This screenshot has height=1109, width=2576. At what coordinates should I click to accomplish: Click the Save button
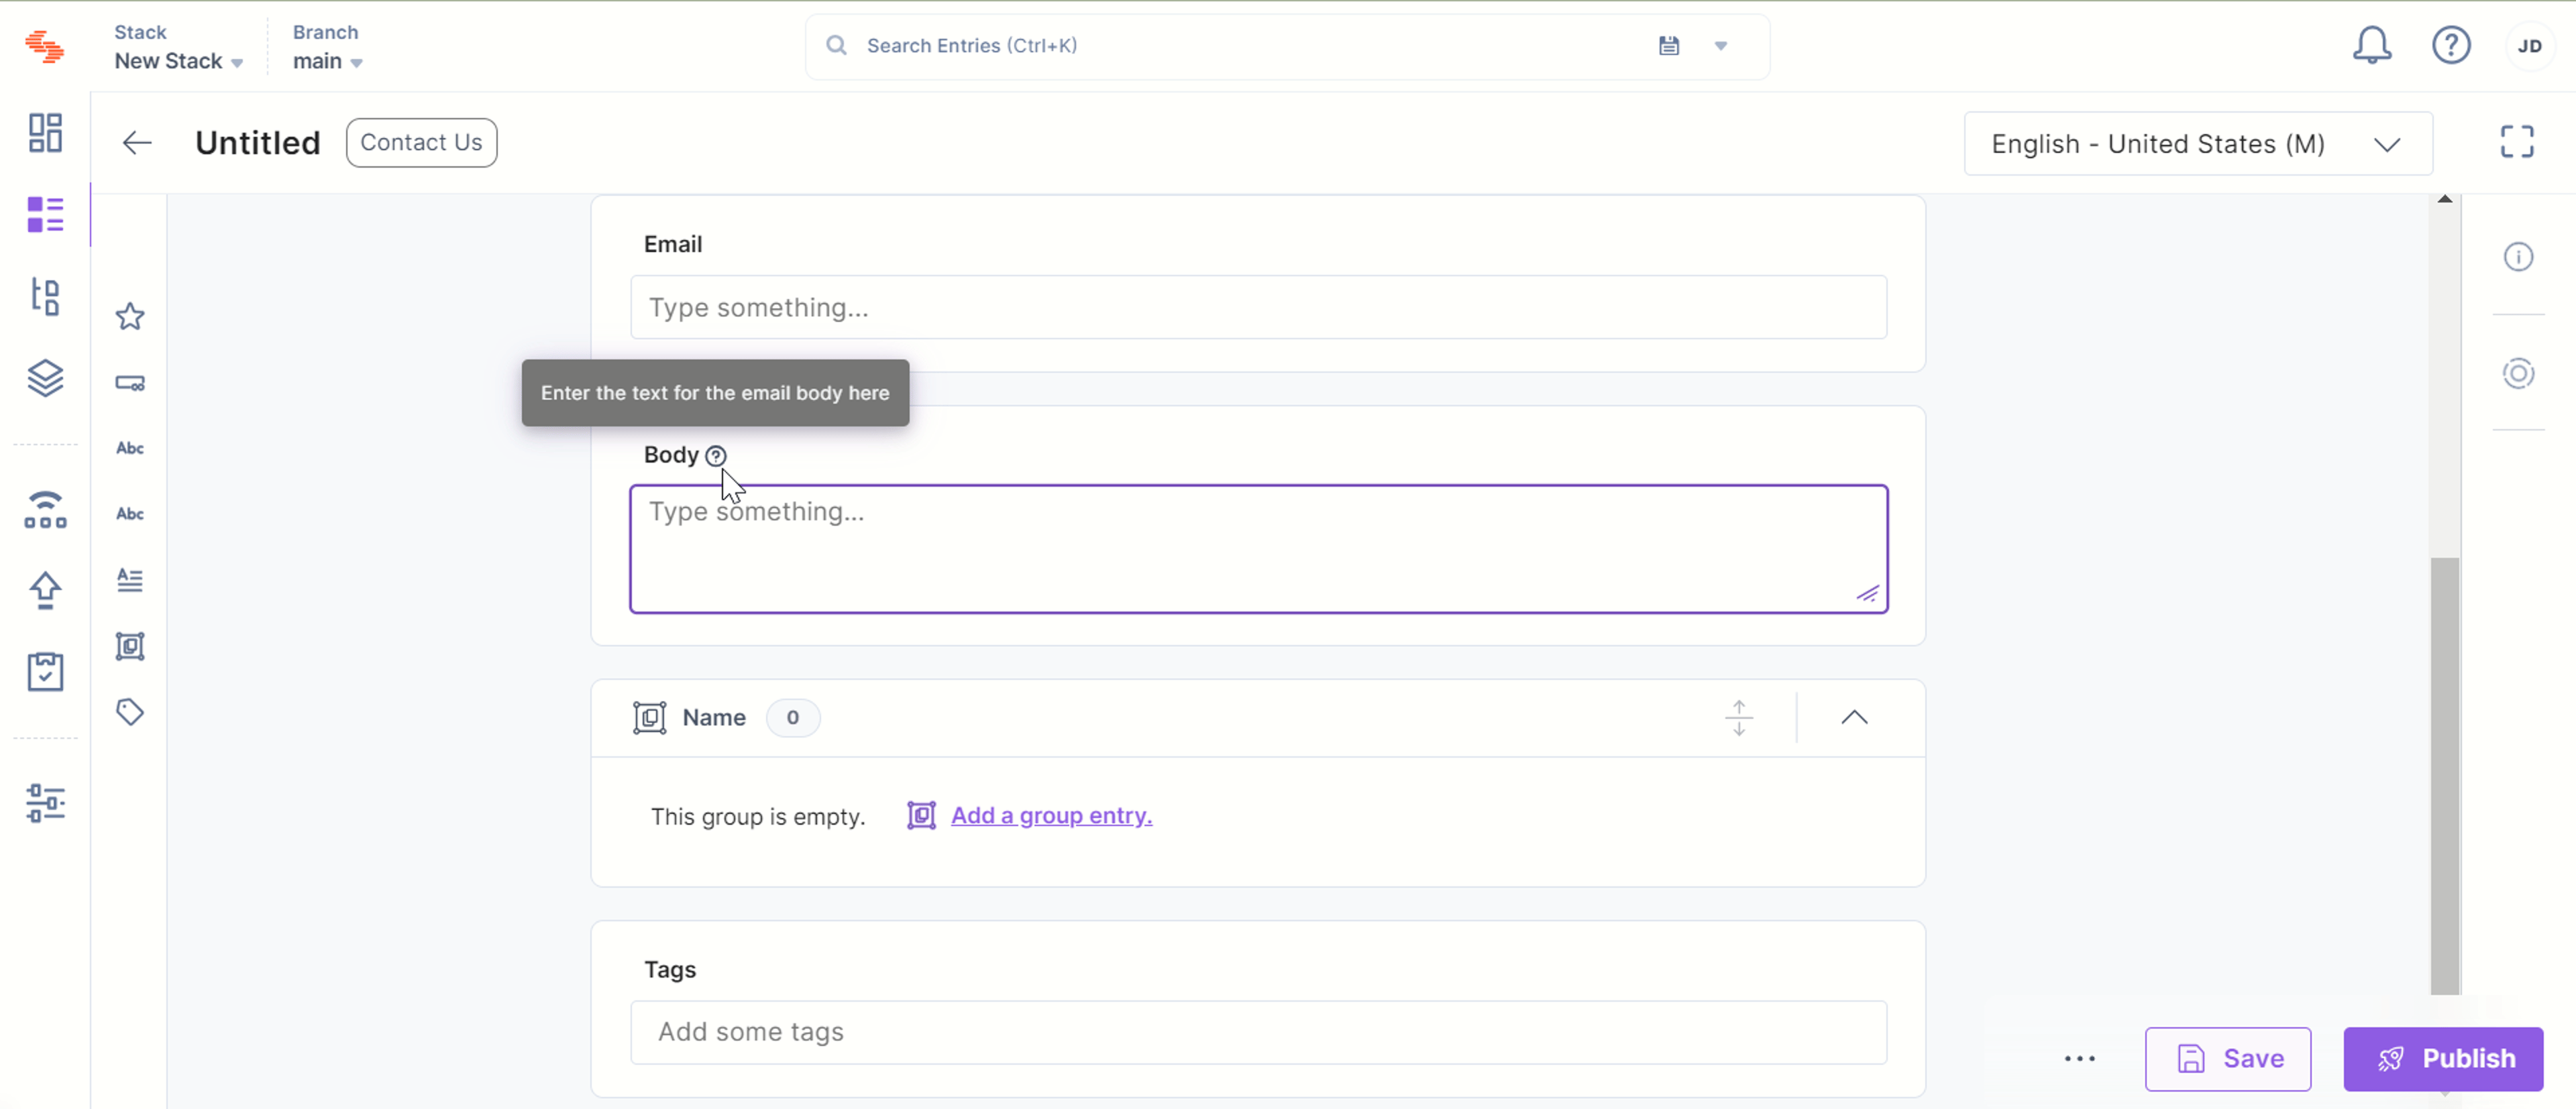[2227, 1058]
